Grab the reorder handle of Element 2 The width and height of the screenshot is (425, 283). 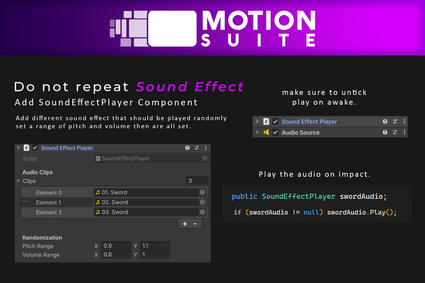[x=25, y=212]
